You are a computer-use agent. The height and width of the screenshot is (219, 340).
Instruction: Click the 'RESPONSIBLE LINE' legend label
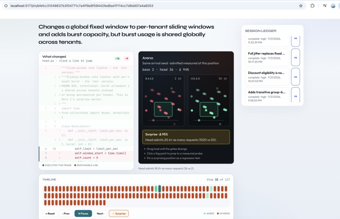tap(86, 165)
